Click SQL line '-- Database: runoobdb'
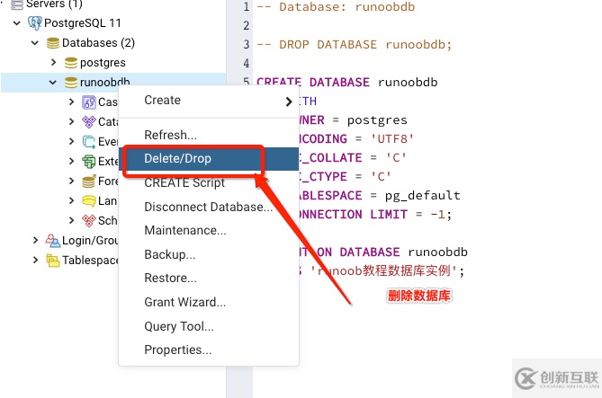 (x=336, y=7)
